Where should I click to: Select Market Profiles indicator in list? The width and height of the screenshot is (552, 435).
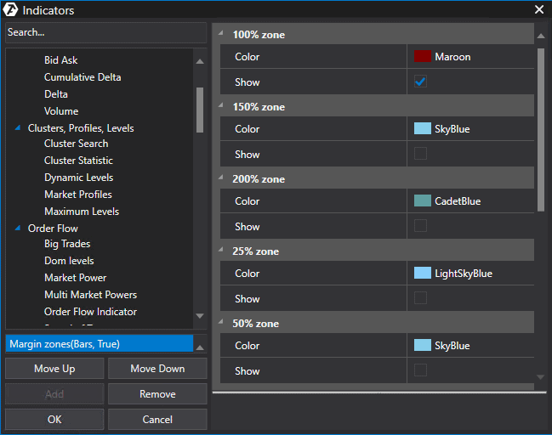coord(78,195)
